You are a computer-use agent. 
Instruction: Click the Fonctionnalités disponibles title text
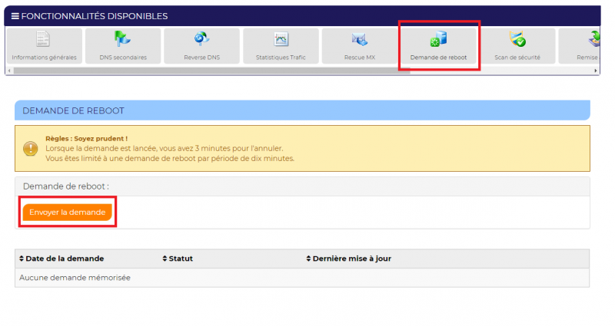95,16
